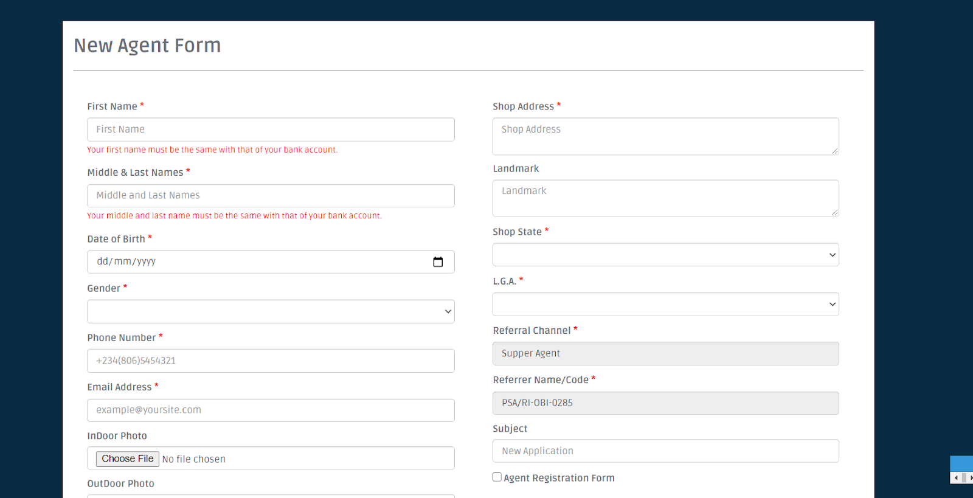Screen dimensions: 973x498
Task: Click the New Agent Form heading
Action: [147, 46]
